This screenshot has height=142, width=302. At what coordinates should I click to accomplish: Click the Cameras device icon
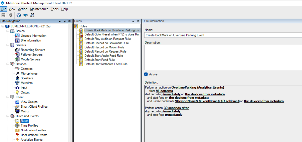(x=18, y=69)
